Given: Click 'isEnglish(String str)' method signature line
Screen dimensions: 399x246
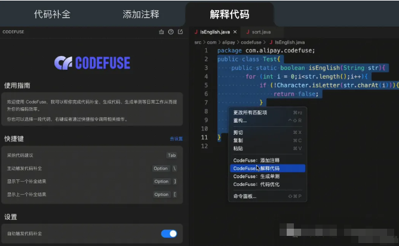Looking at the screenshot, I should (x=308, y=68).
